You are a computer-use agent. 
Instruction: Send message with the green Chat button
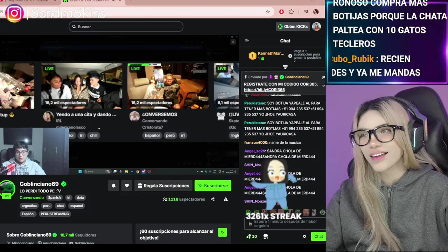tap(318, 237)
